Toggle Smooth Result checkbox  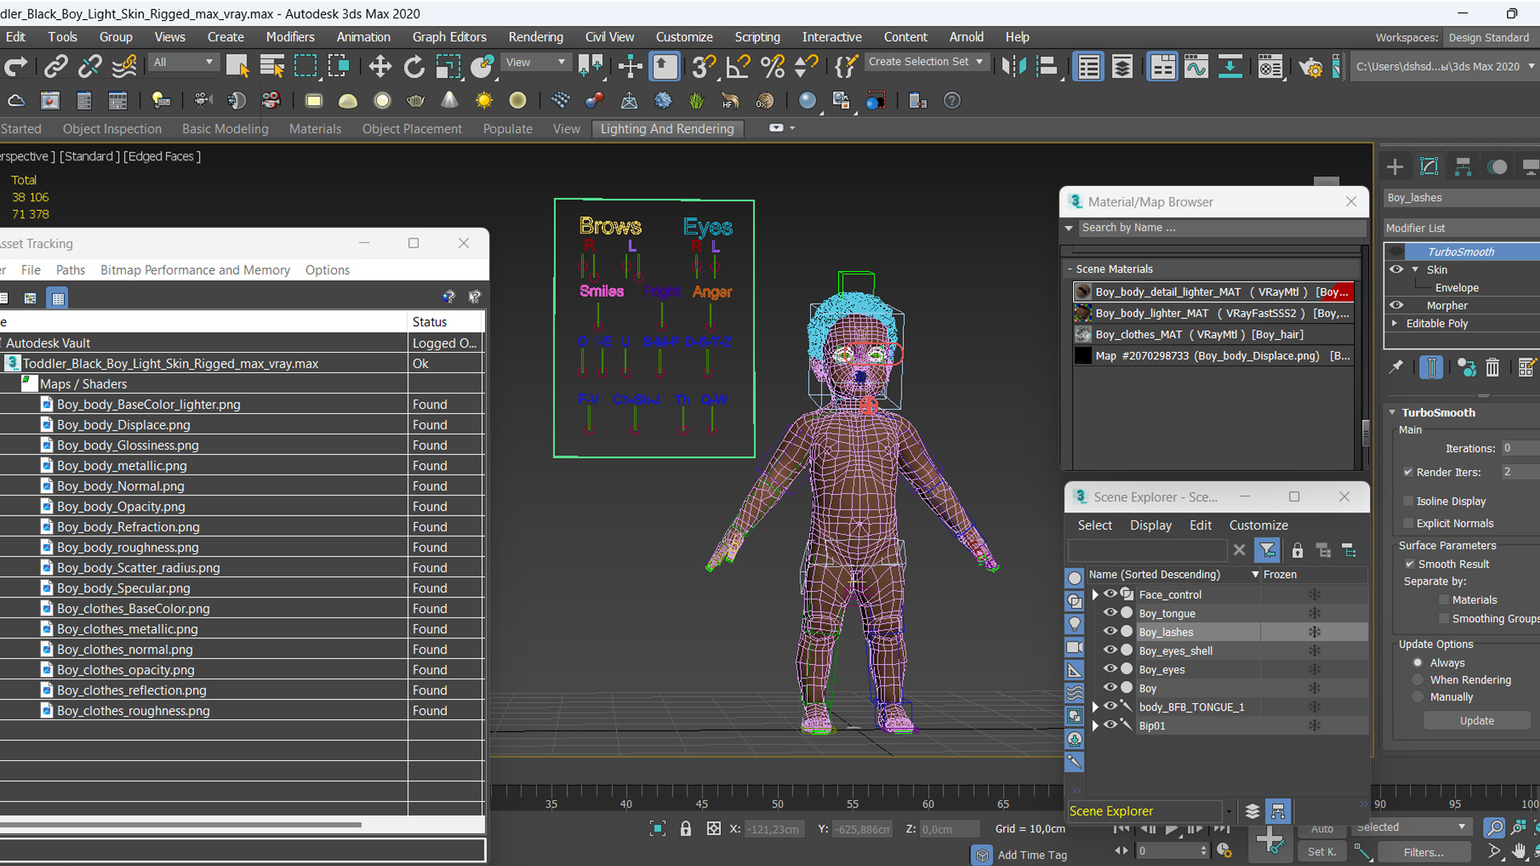[1409, 565]
